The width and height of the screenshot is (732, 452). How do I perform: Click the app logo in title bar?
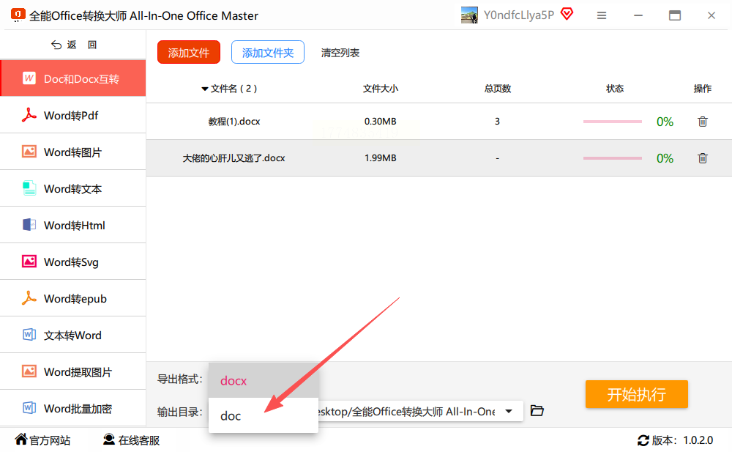[x=18, y=15]
